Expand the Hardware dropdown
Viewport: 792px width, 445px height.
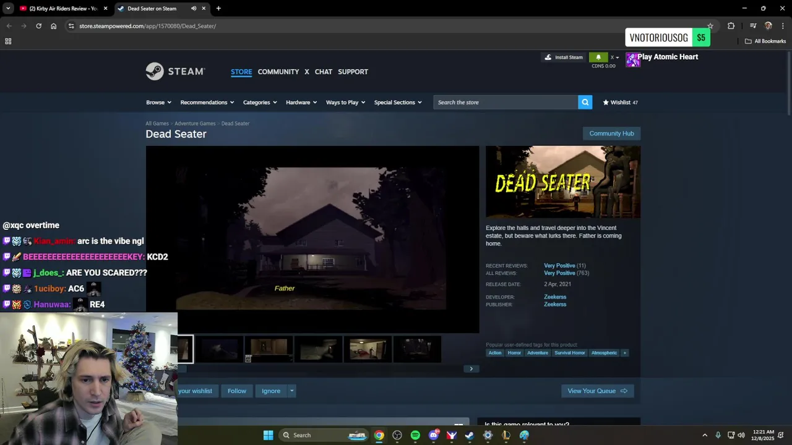pyautogui.click(x=301, y=103)
